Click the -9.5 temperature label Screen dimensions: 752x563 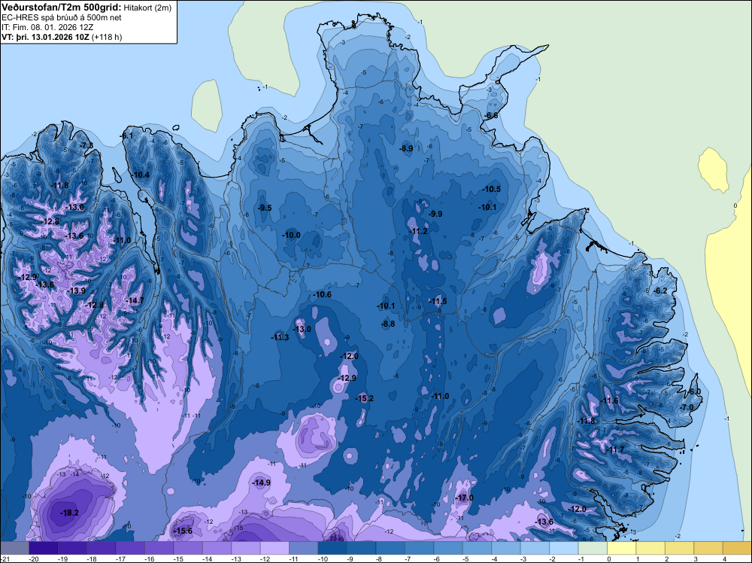pos(265,208)
